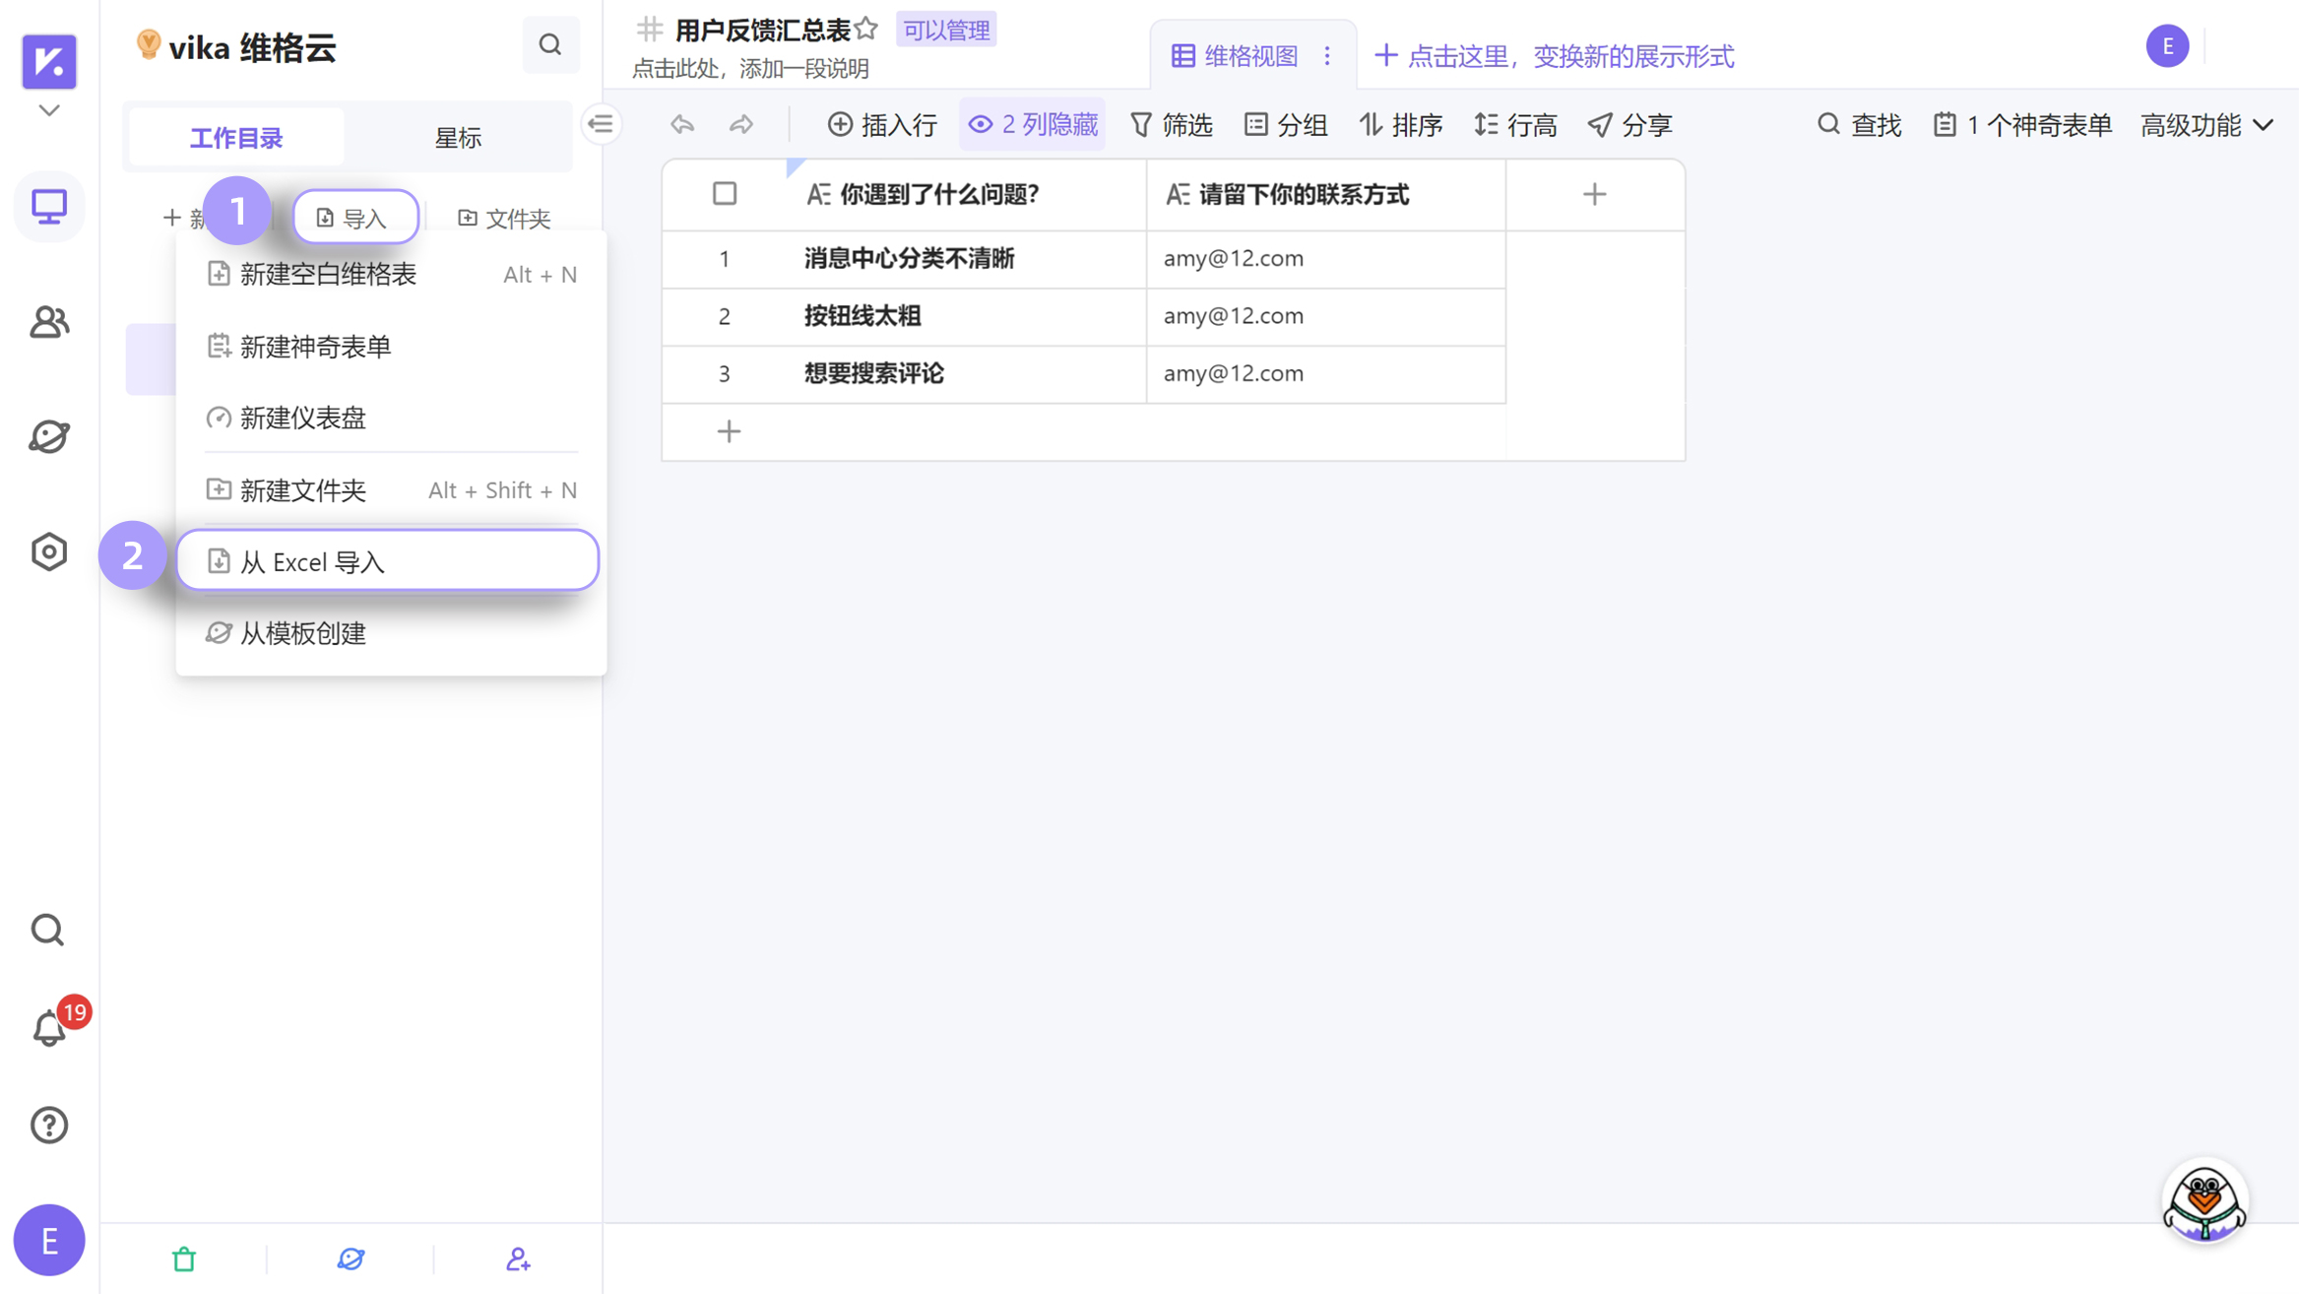Open the 分组 grouping tool
This screenshot has height=1294, width=2299.
pyautogui.click(x=1288, y=124)
